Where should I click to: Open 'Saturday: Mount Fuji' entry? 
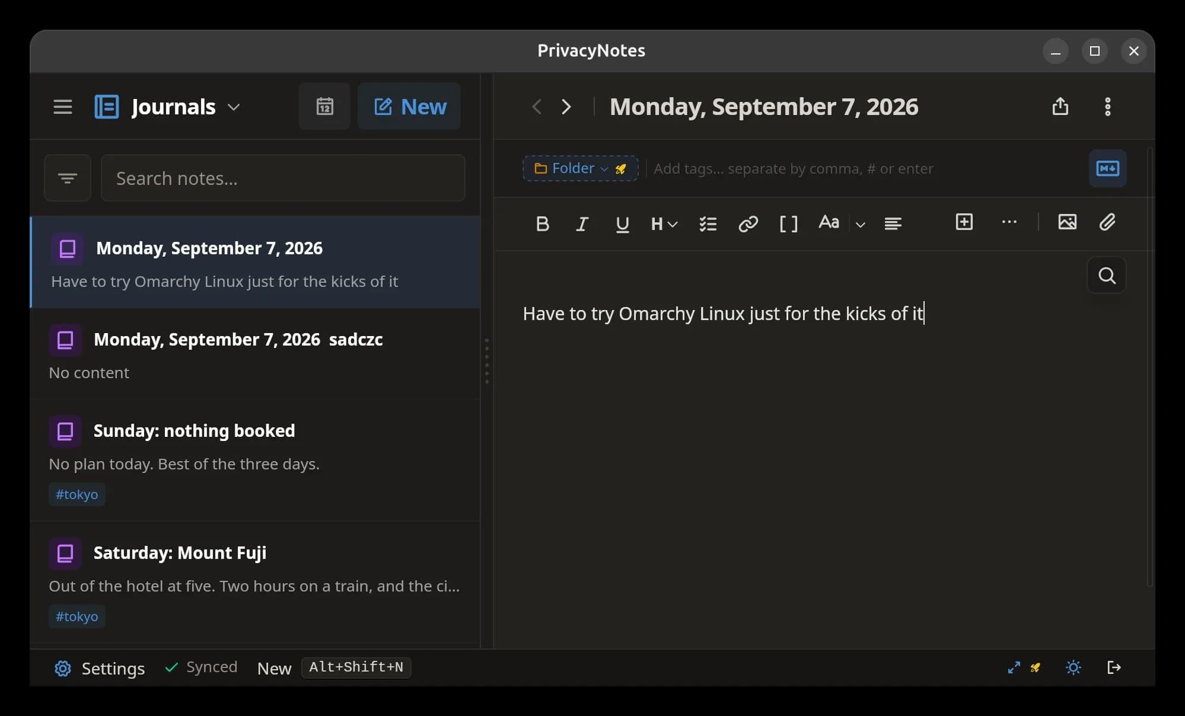coord(256,583)
